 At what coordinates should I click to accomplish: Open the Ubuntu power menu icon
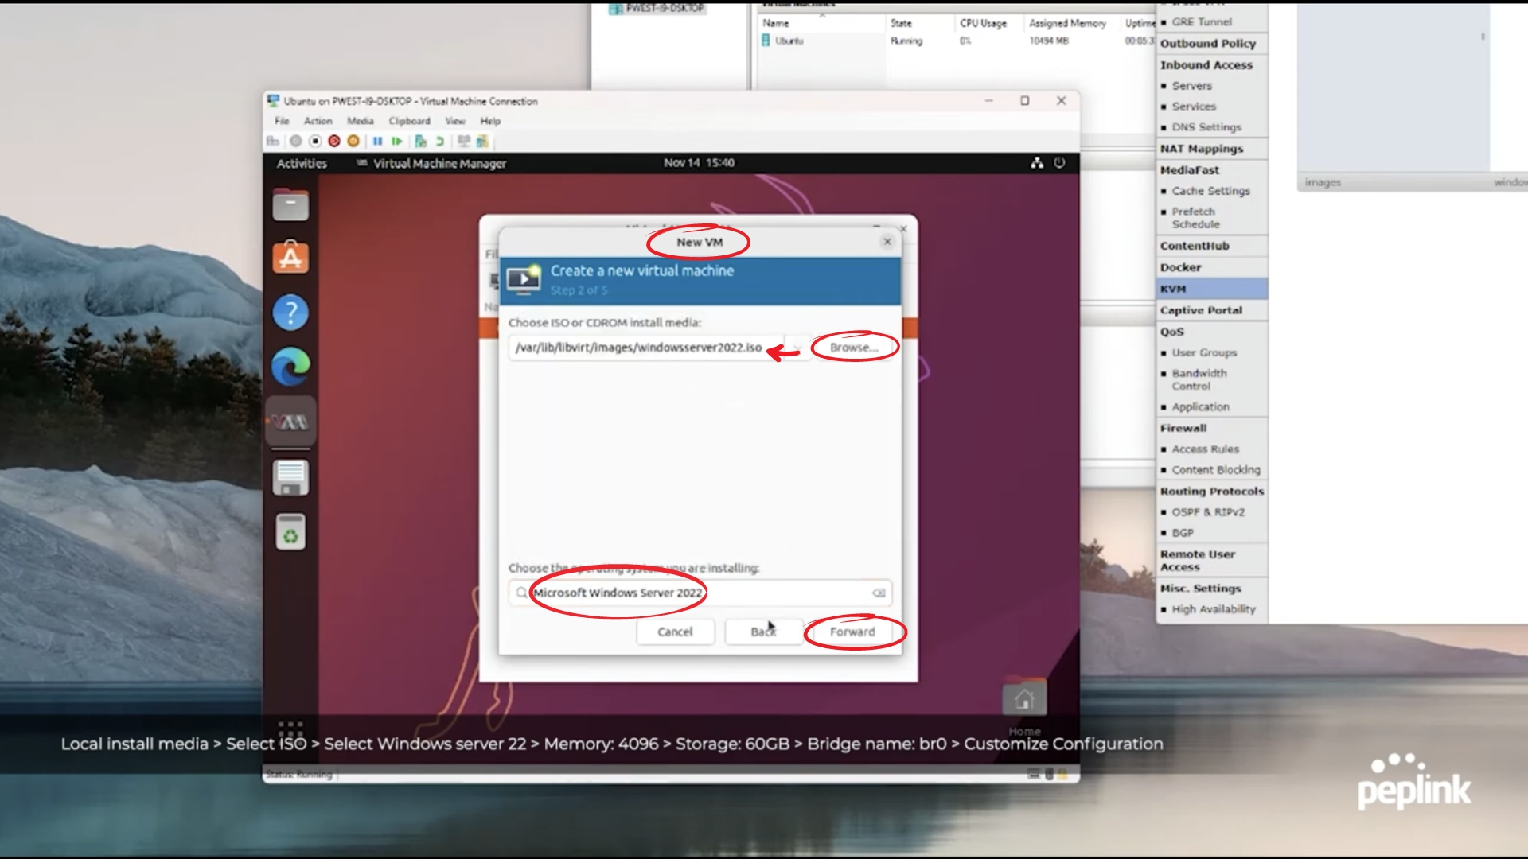click(1059, 163)
